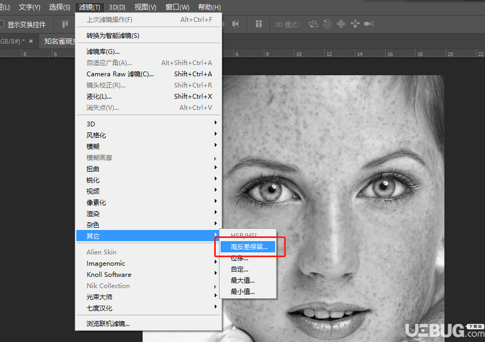Click the 3D pan mode icon
The height and width of the screenshot is (342, 485).
point(341,24)
